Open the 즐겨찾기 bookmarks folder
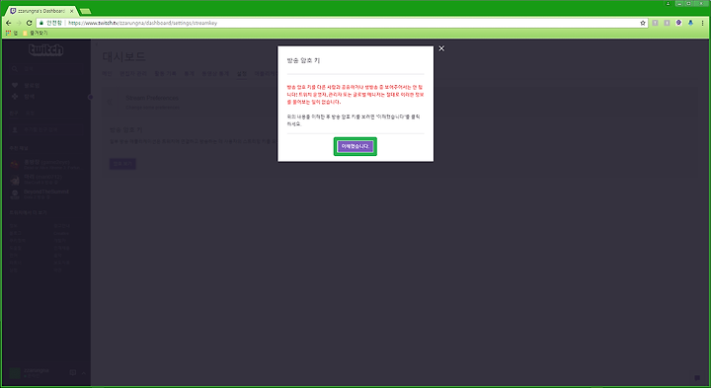Screen dimensions: 711x388 pyautogui.click(x=36, y=34)
